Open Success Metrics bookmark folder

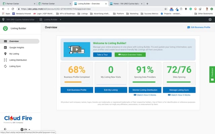tap(149, 14)
